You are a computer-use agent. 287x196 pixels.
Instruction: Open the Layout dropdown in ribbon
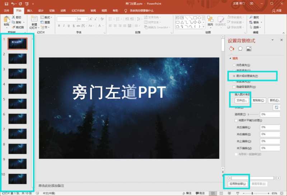(46, 17)
